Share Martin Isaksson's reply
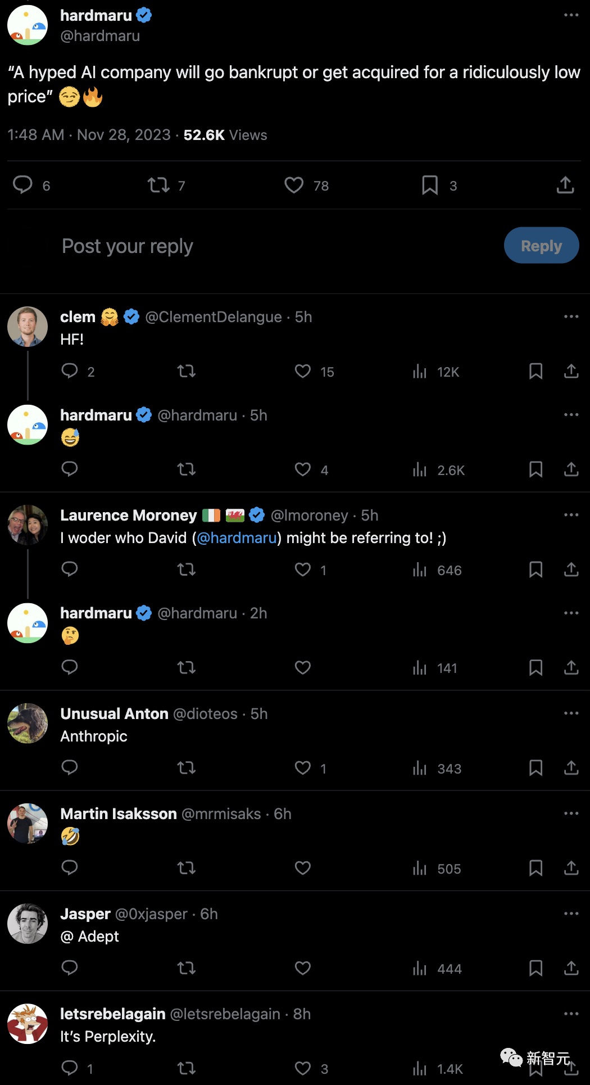The image size is (590, 1085). [x=571, y=868]
